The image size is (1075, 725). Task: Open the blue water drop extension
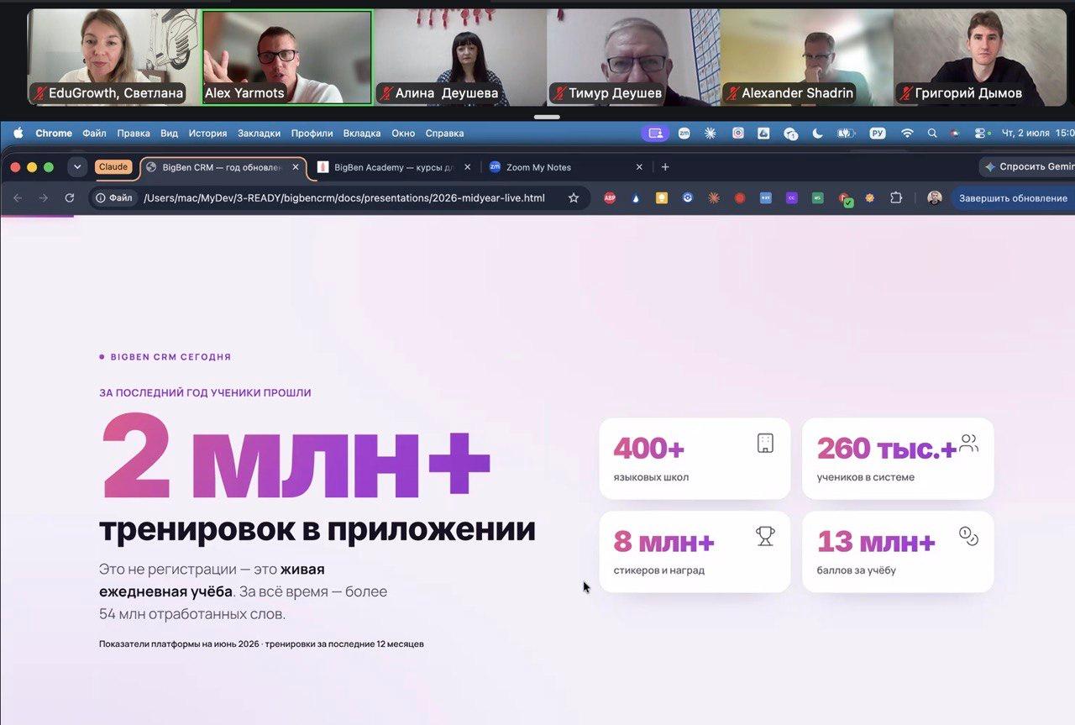pos(636,198)
